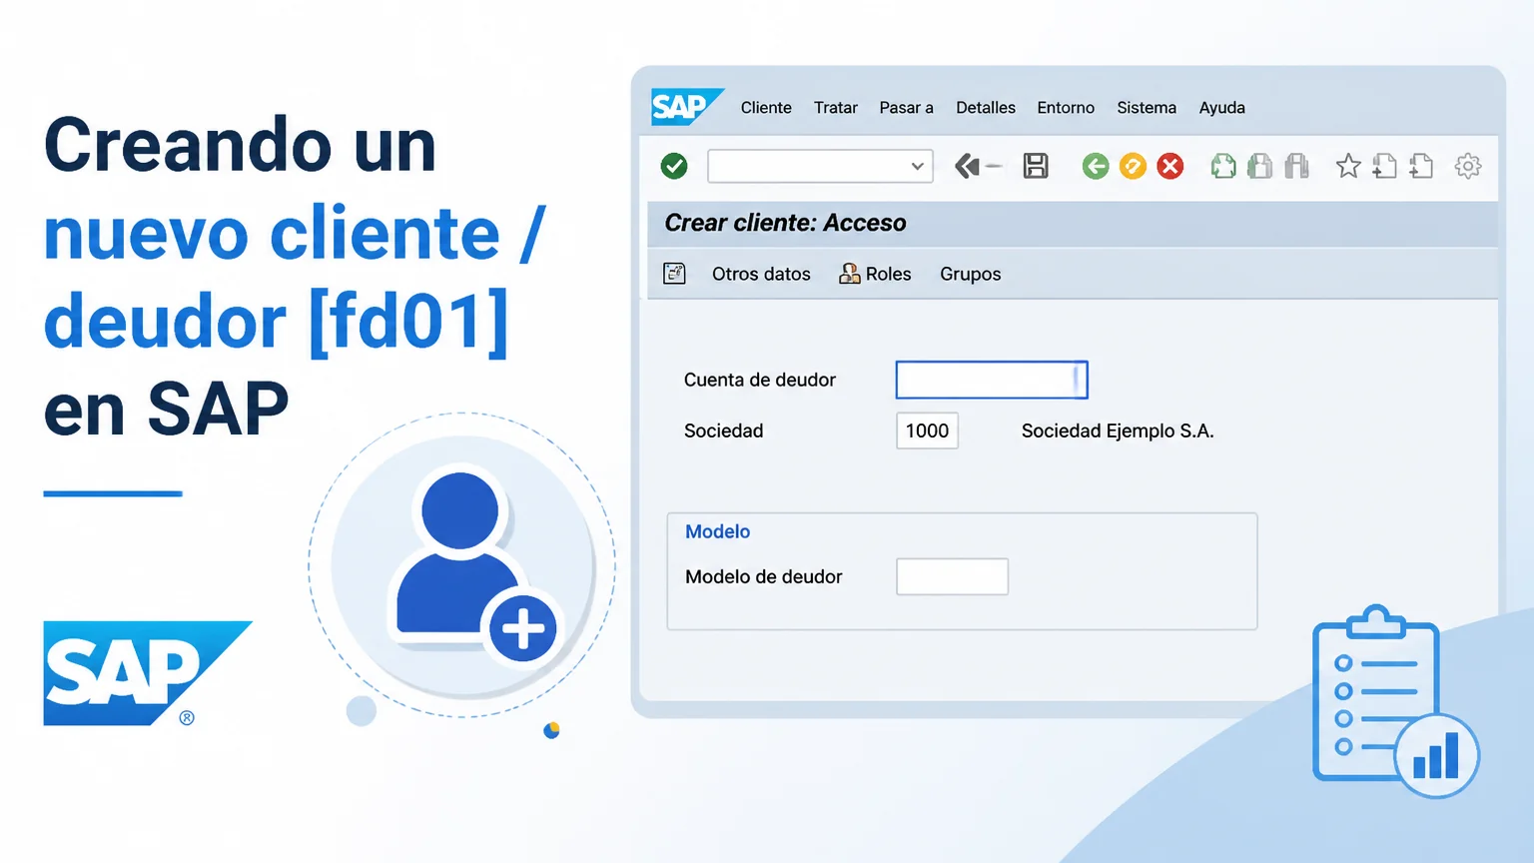This screenshot has height=863, width=1534.
Task: Open the Ayuda menu
Action: click(1222, 108)
